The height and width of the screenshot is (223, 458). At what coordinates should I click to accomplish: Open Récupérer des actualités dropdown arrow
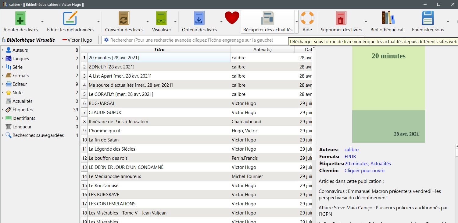pos(297,22)
